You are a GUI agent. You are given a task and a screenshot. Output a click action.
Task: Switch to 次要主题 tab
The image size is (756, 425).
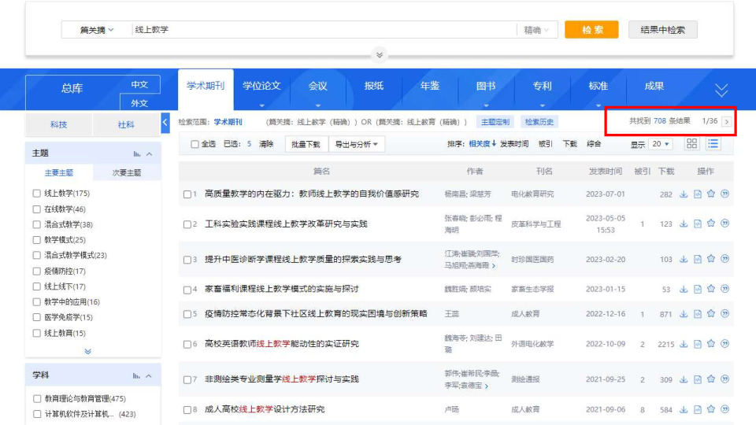(x=127, y=172)
